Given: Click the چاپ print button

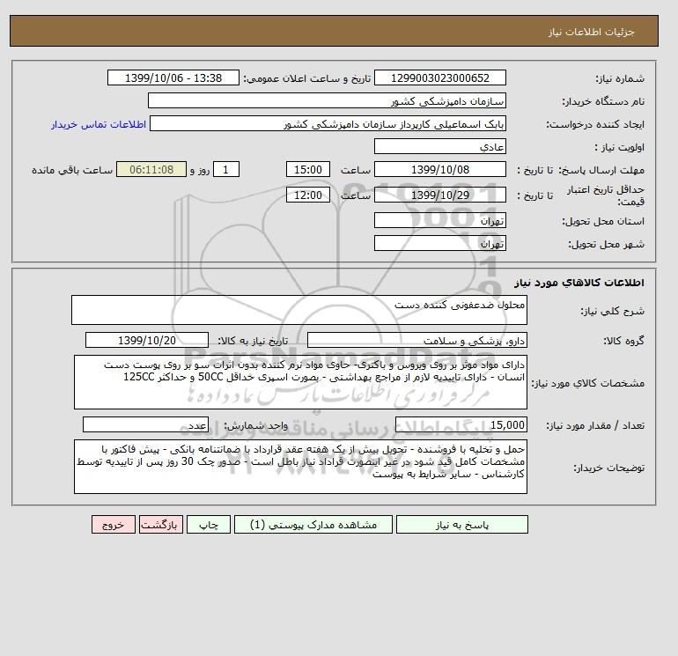Looking at the screenshot, I should click(x=209, y=525).
